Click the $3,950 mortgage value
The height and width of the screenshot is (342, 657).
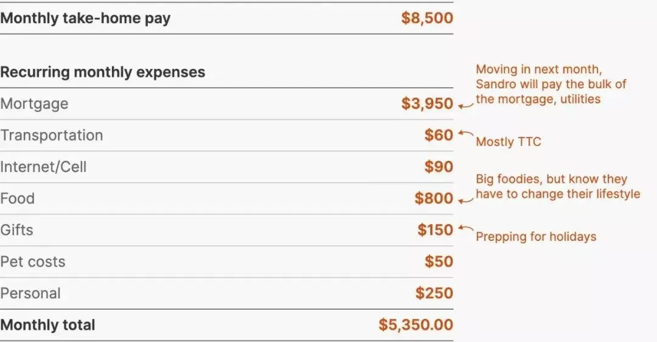click(427, 103)
